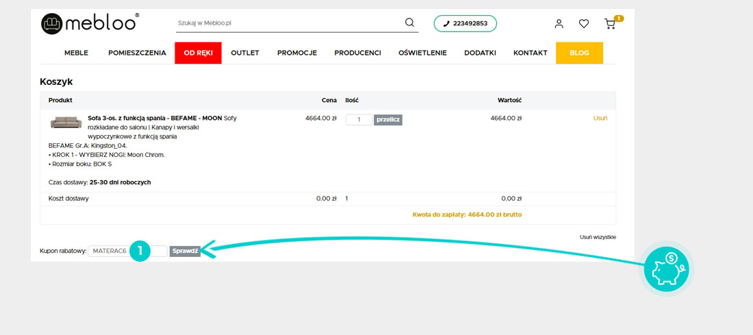Open the POMIESZCZENIA menu
This screenshot has height=335, width=753.
(x=138, y=53)
